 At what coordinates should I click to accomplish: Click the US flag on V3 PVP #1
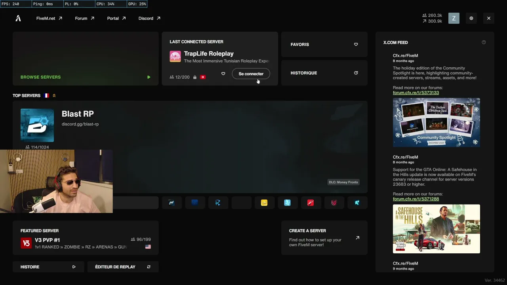point(148,247)
